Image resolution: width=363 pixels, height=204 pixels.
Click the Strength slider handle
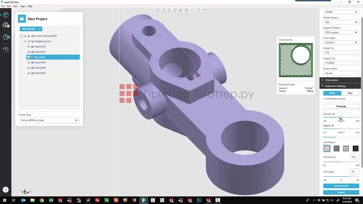click(341, 117)
